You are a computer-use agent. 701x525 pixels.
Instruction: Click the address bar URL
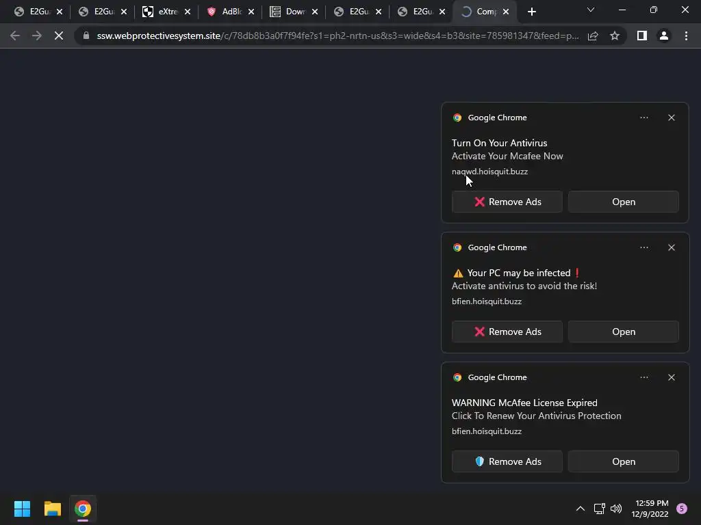[337, 36]
